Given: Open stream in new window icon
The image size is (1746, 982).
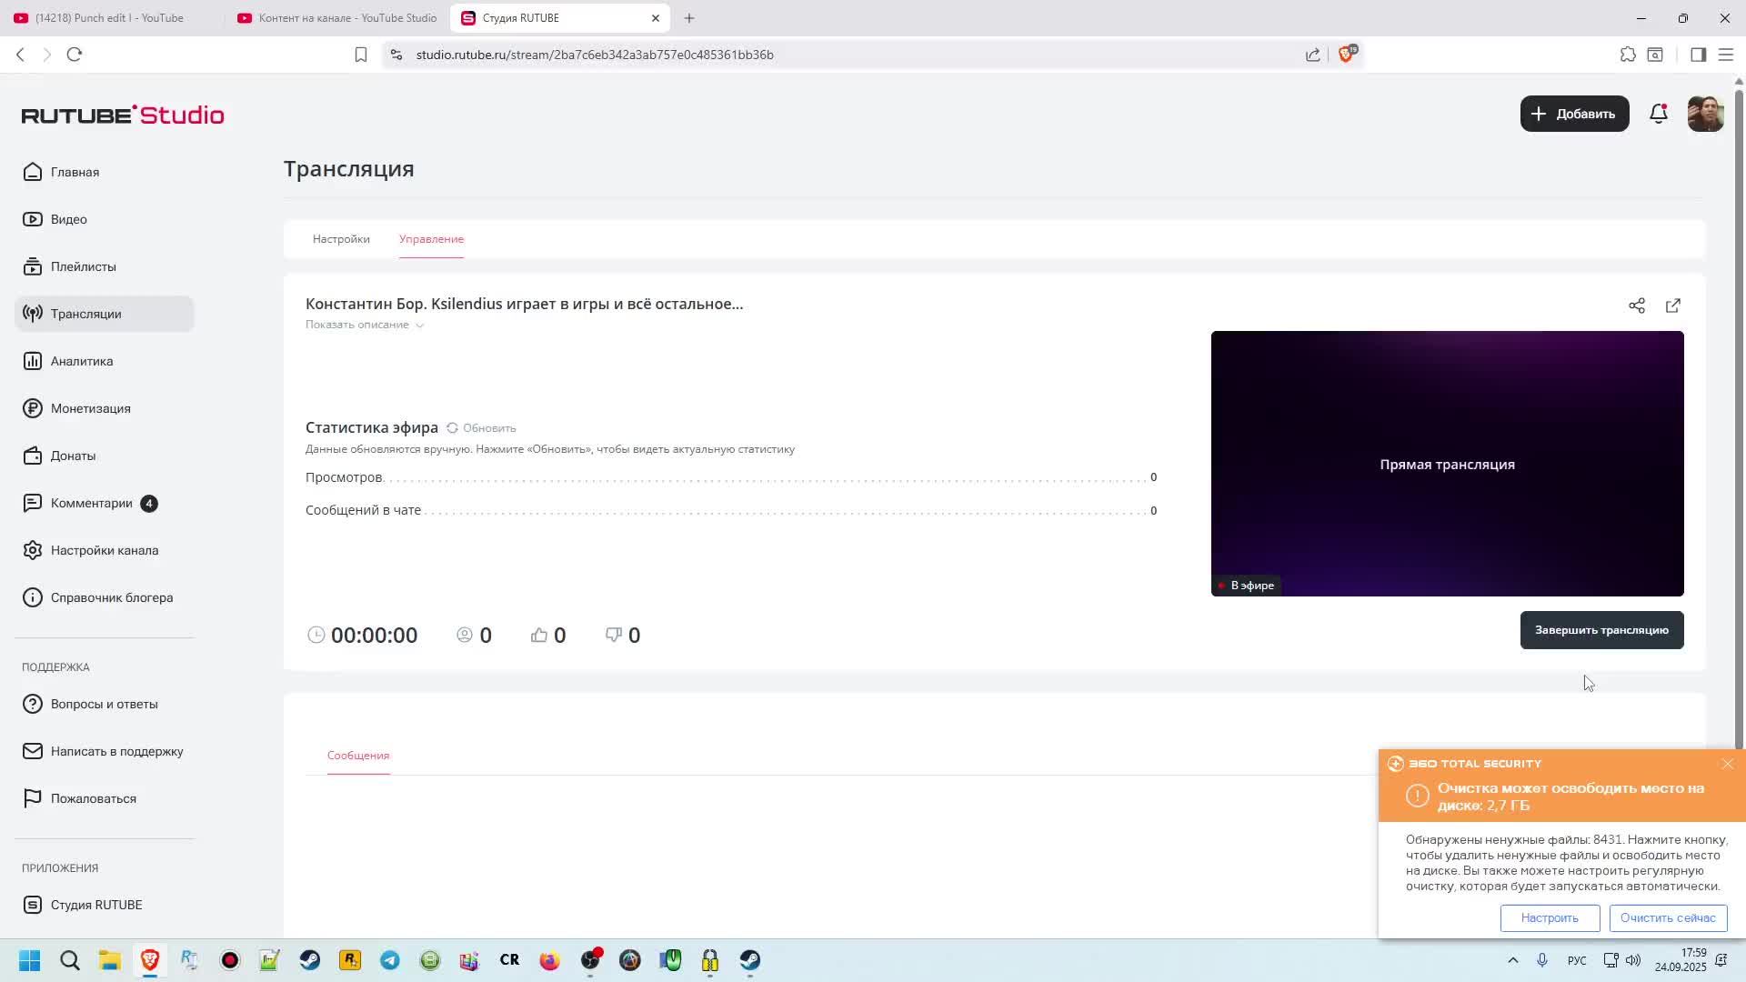Looking at the screenshot, I should tap(1673, 306).
